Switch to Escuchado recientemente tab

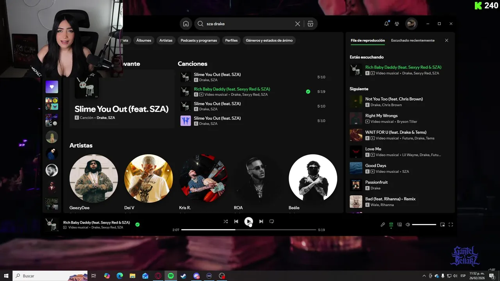(412, 40)
